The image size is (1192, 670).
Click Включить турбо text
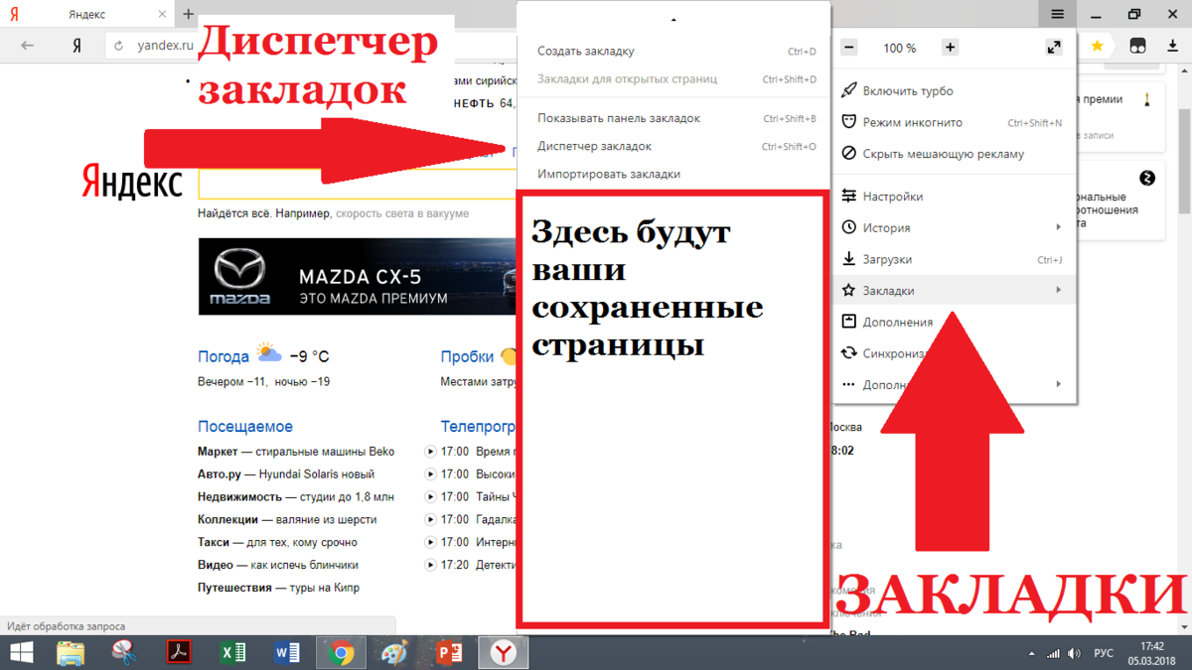tap(908, 90)
